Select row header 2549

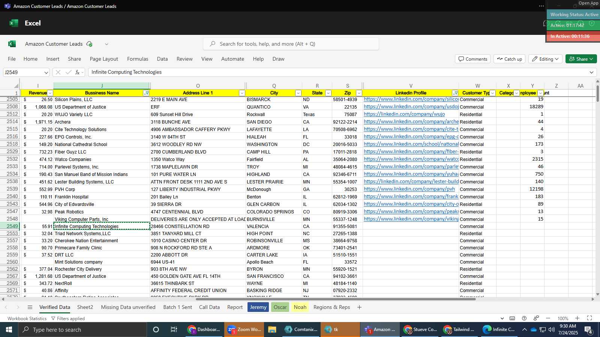tap(10, 227)
